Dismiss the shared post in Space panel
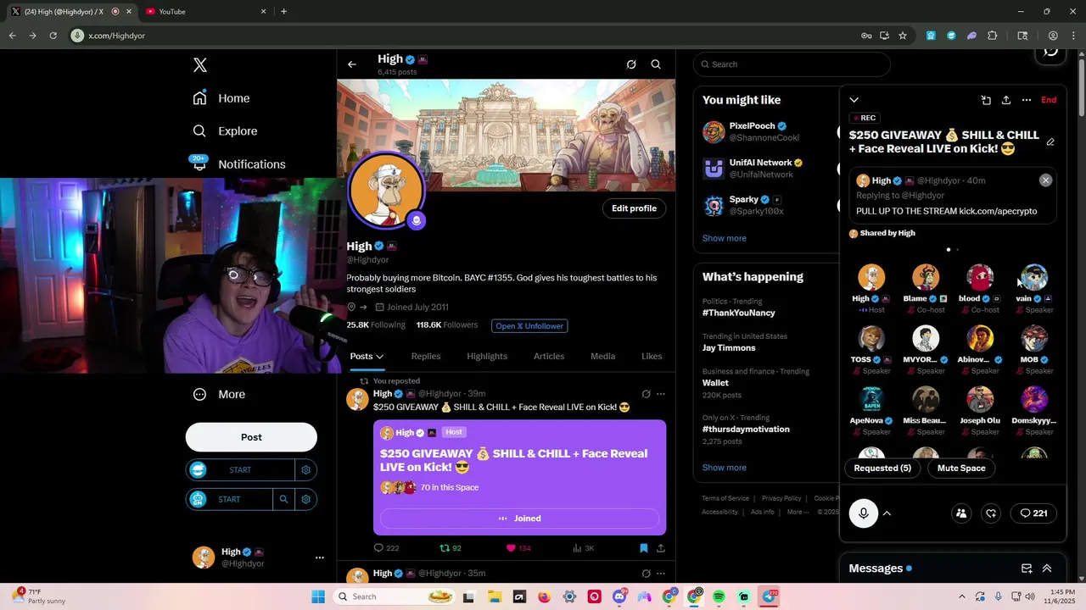This screenshot has height=610, width=1086. [x=1046, y=180]
